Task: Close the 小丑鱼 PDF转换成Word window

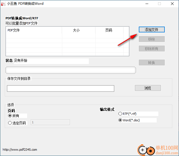Action: (172, 4)
